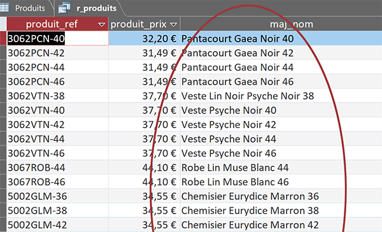This screenshot has width=382, height=232.
Task: Open the produit_ref column filter dropdown
Action: [101, 24]
